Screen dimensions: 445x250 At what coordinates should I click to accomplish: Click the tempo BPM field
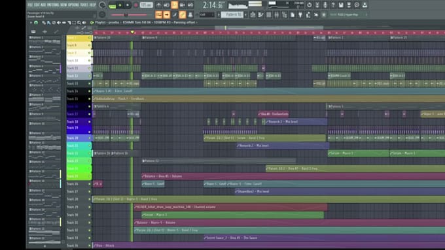click(x=147, y=5)
